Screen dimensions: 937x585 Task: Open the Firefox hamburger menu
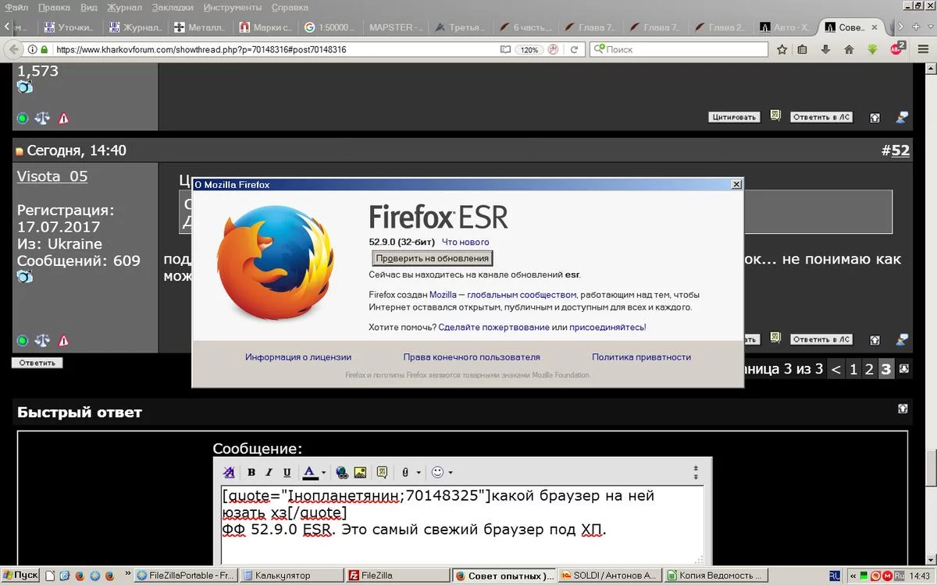923,49
